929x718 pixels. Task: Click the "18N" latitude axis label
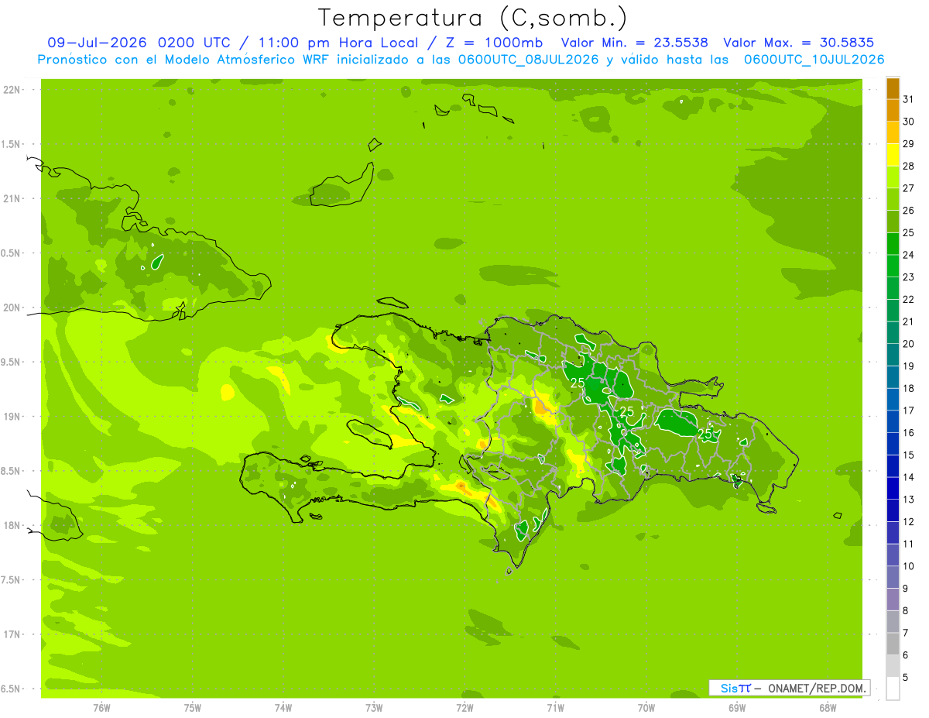click(11, 525)
